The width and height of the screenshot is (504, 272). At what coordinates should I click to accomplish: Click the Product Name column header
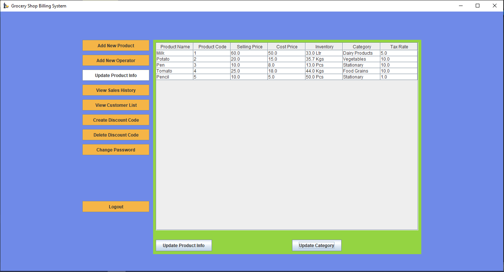pos(175,47)
